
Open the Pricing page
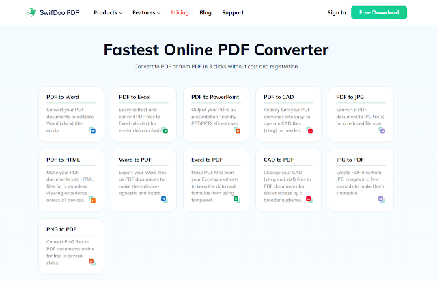(180, 12)
